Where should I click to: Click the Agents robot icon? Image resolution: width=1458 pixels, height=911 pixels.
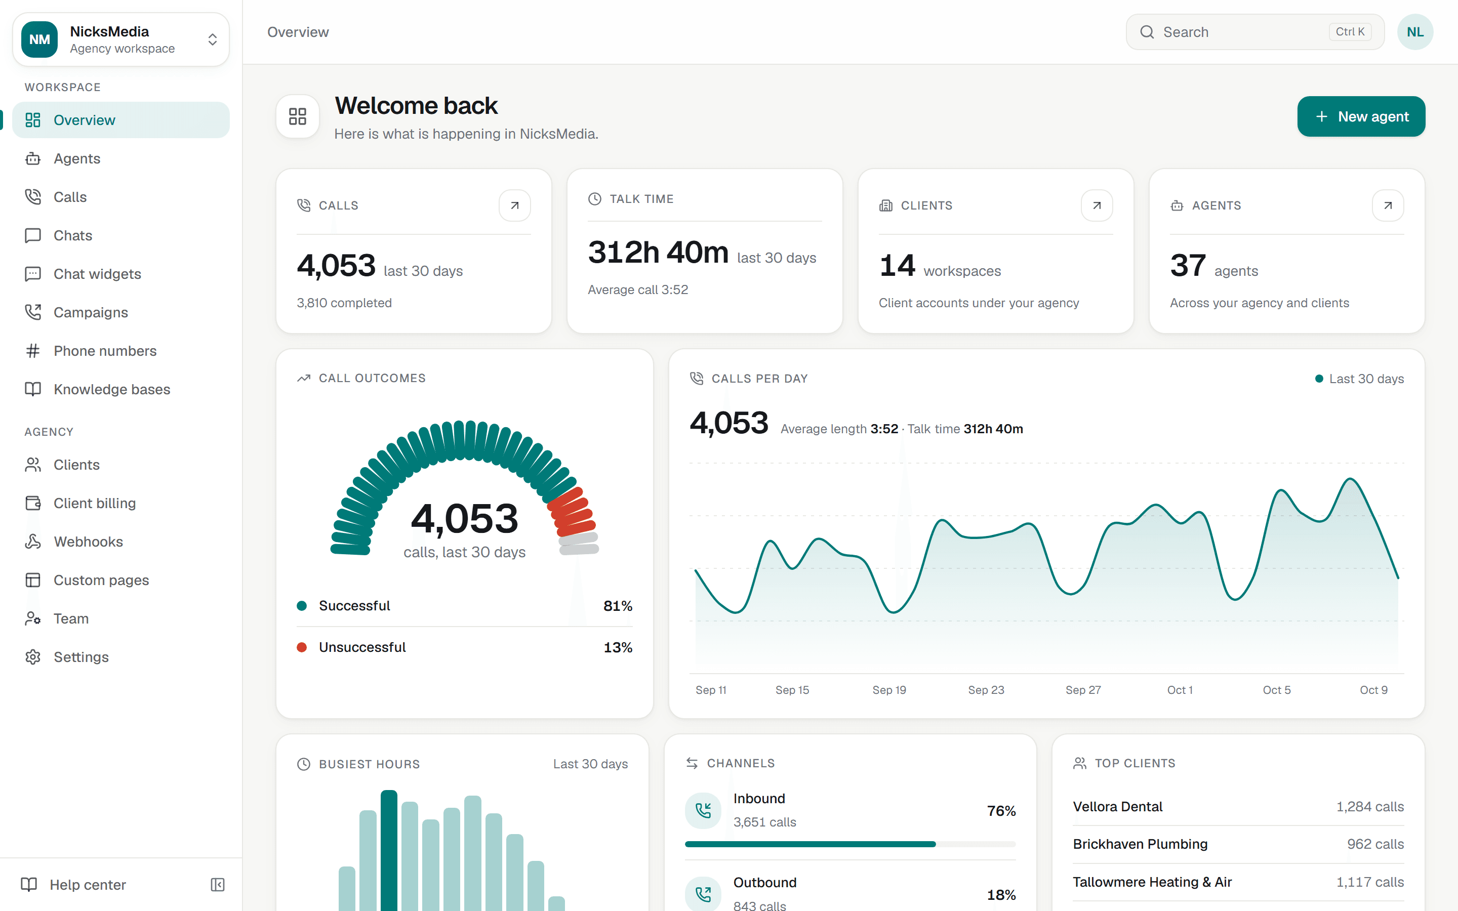[x=33, y=158]
